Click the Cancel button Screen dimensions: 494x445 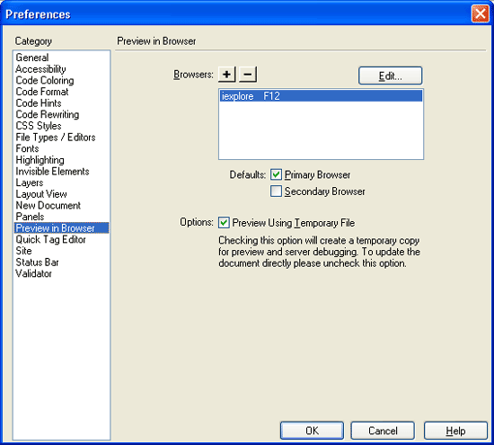383,431
